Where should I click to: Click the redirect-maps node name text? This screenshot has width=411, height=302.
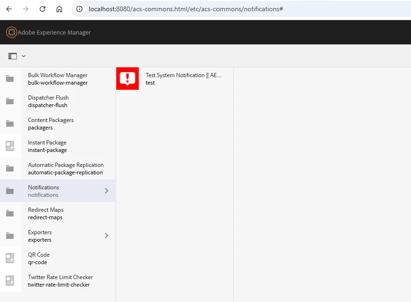45,217
